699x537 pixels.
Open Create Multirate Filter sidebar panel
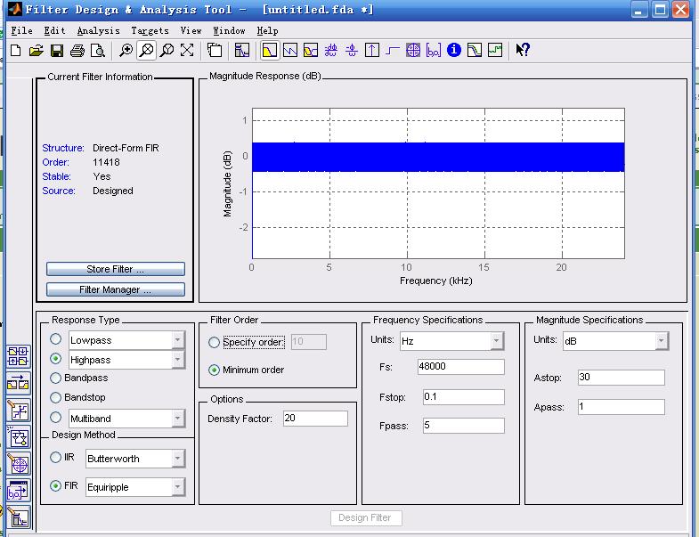(x=19, y=356)
